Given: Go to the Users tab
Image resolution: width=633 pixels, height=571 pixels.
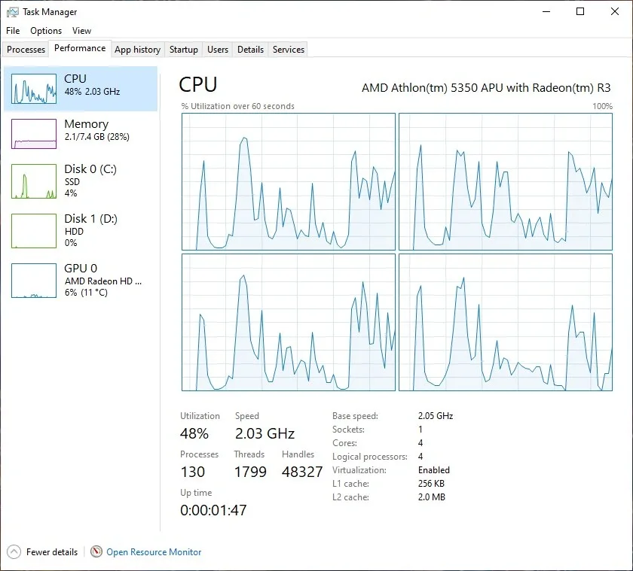Looking at the screenshot, I should (218, 50).
